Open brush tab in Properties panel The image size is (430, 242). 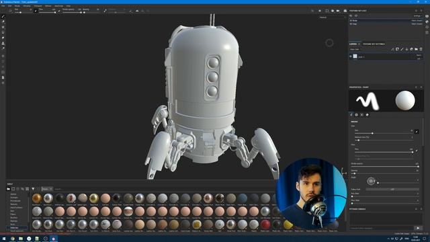(x=351, y=115)
